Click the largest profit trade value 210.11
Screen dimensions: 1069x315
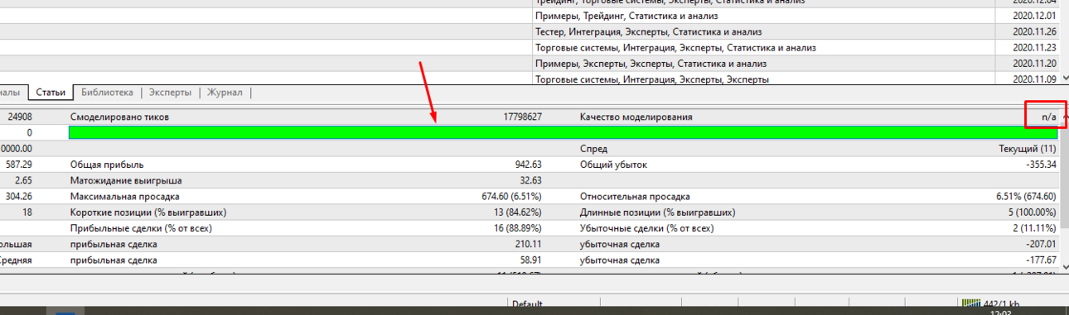528,244
